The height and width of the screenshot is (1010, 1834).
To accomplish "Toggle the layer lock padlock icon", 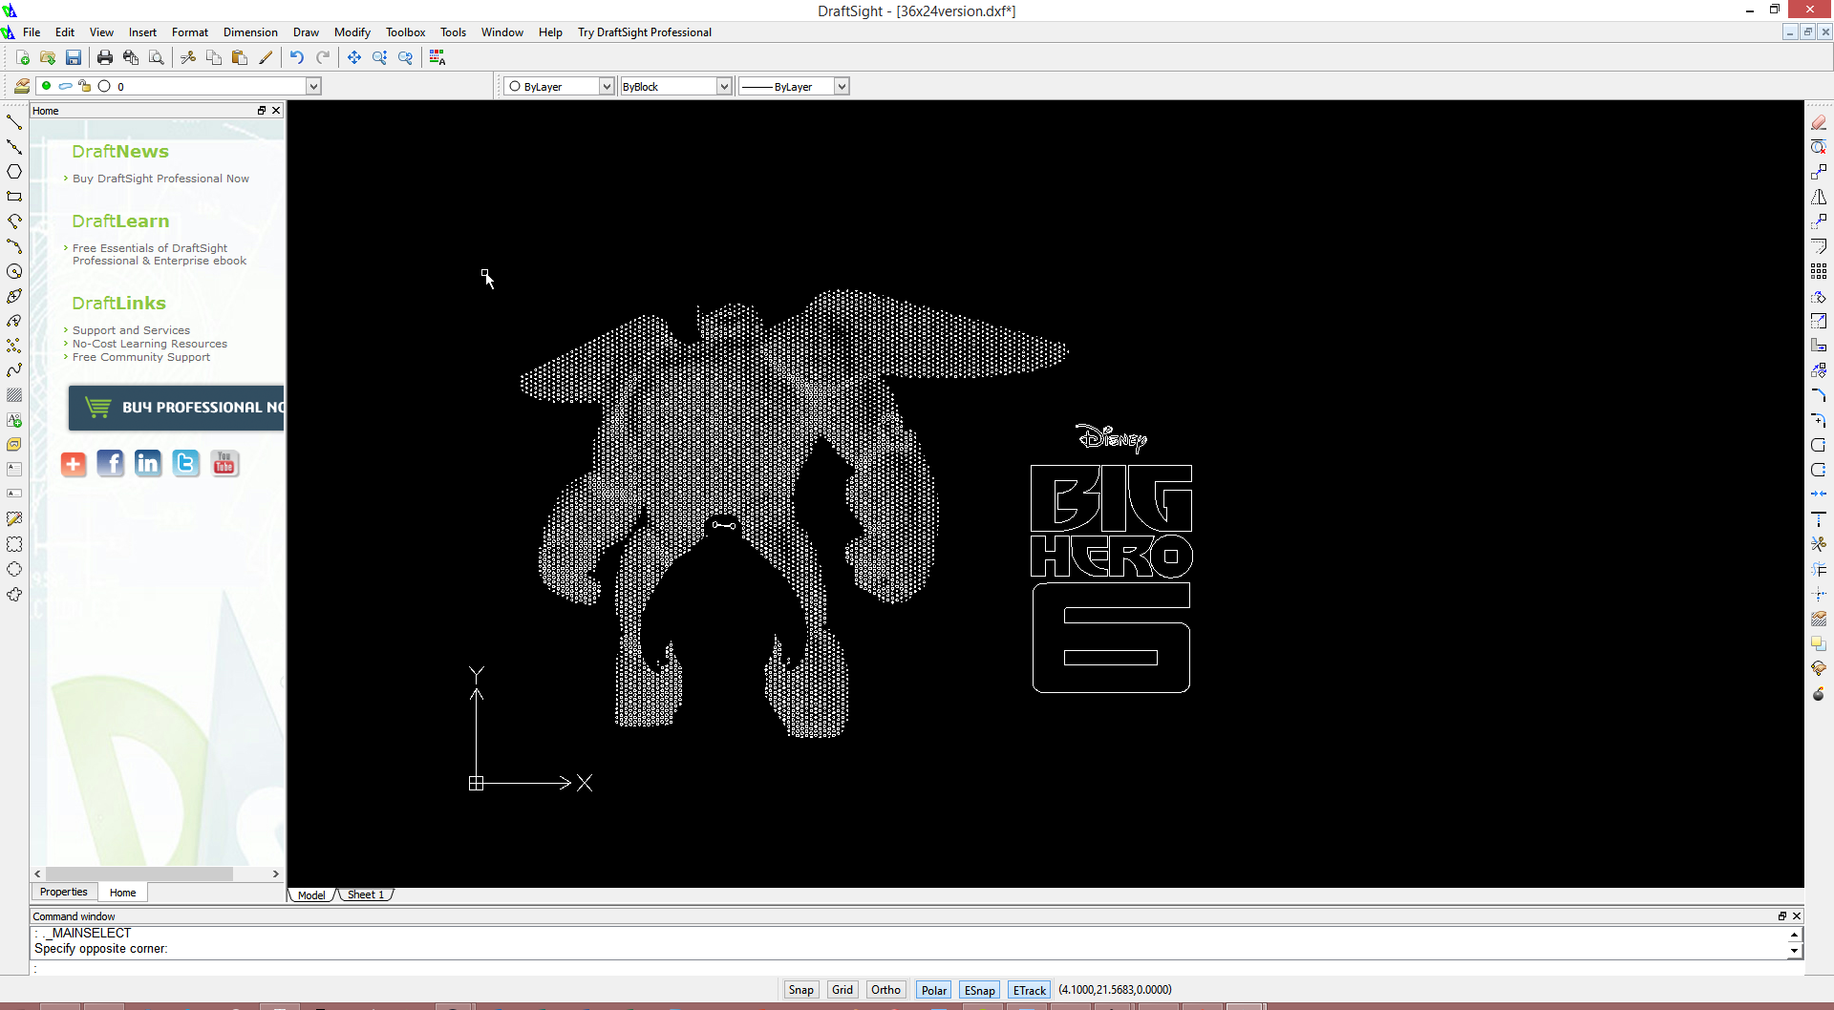I will [x=84, y=86].
